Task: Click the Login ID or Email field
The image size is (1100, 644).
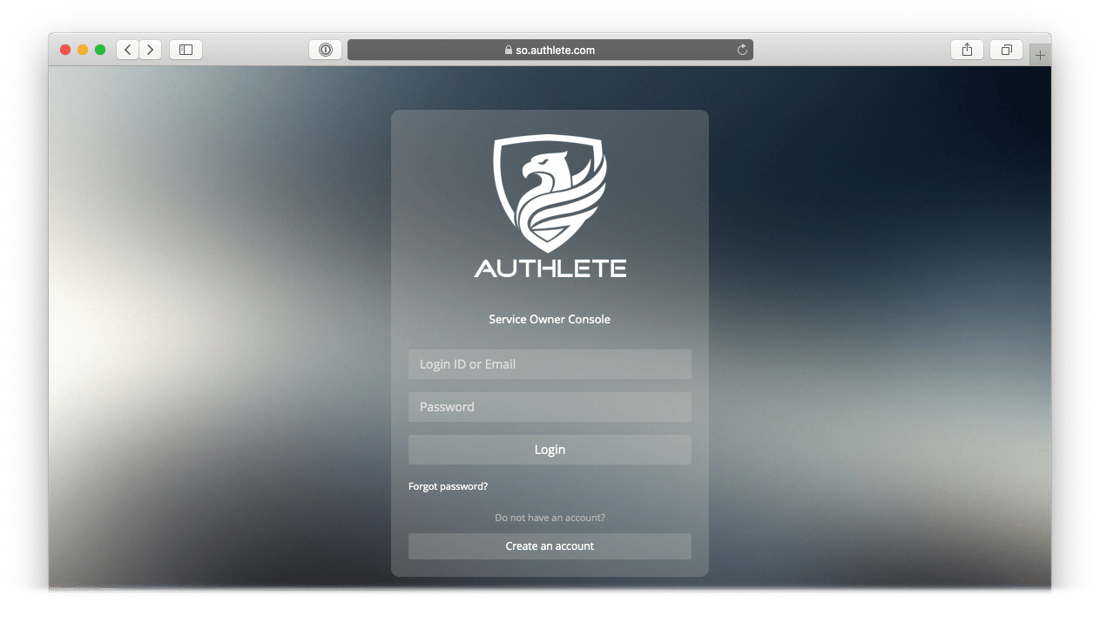Action: click(x=550, y=364)
